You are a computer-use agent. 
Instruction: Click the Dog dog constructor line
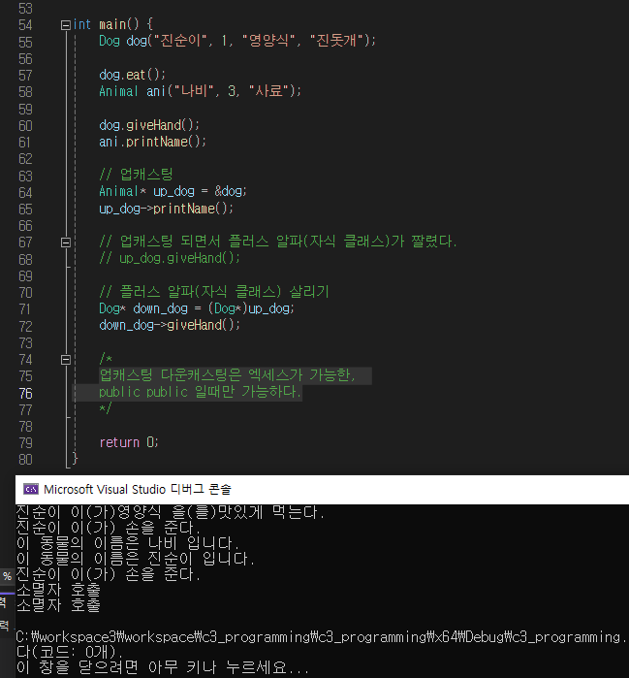pyautogui.click(x=237, y=41)
